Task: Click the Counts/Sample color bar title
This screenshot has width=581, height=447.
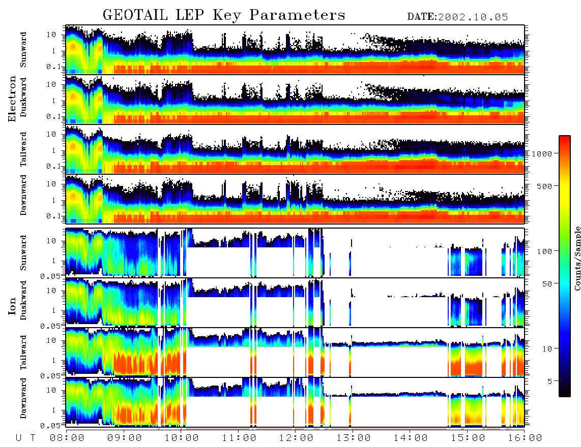Action: [x=577, y=258]
